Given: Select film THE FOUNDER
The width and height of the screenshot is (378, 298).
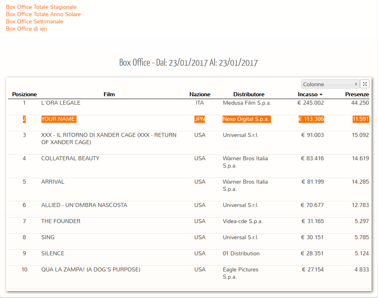Looking at the screenshot, I should click(x=61, y=221).
